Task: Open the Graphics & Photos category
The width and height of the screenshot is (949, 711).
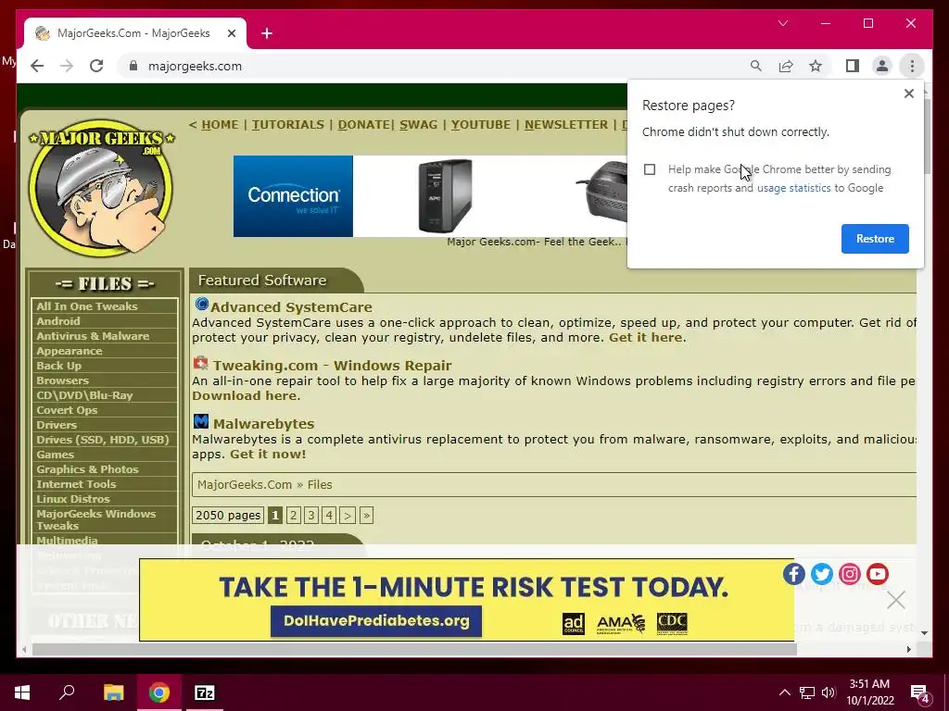Action: (x=87, y=469)
